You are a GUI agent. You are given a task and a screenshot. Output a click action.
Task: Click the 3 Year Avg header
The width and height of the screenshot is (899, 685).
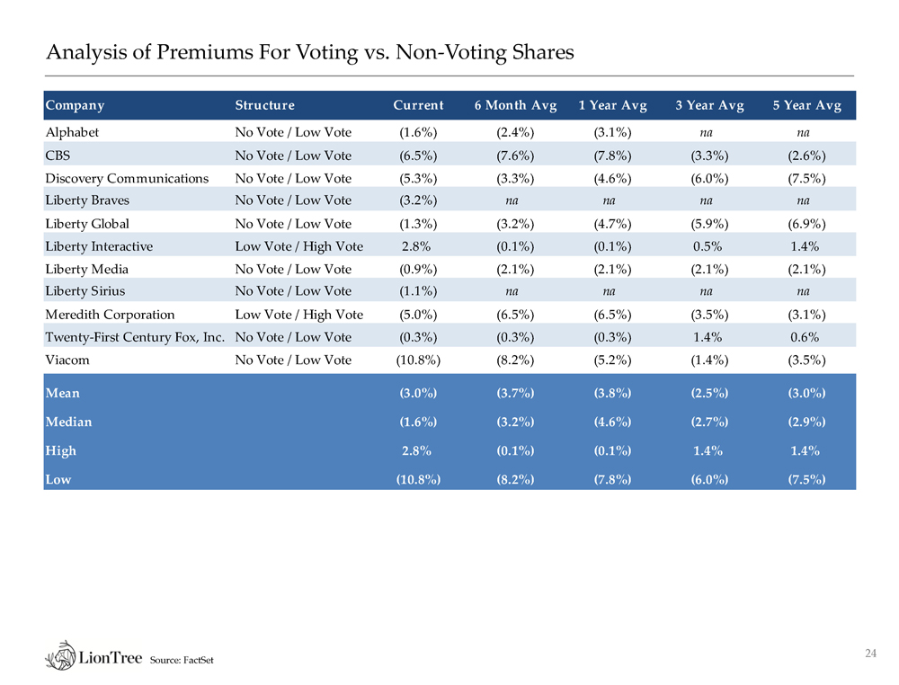click(x=709, y=105)
